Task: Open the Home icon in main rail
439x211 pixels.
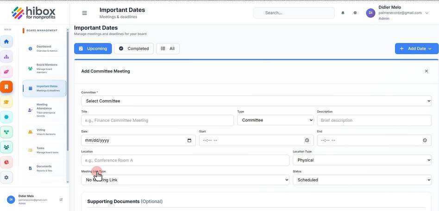Action: 6,42
